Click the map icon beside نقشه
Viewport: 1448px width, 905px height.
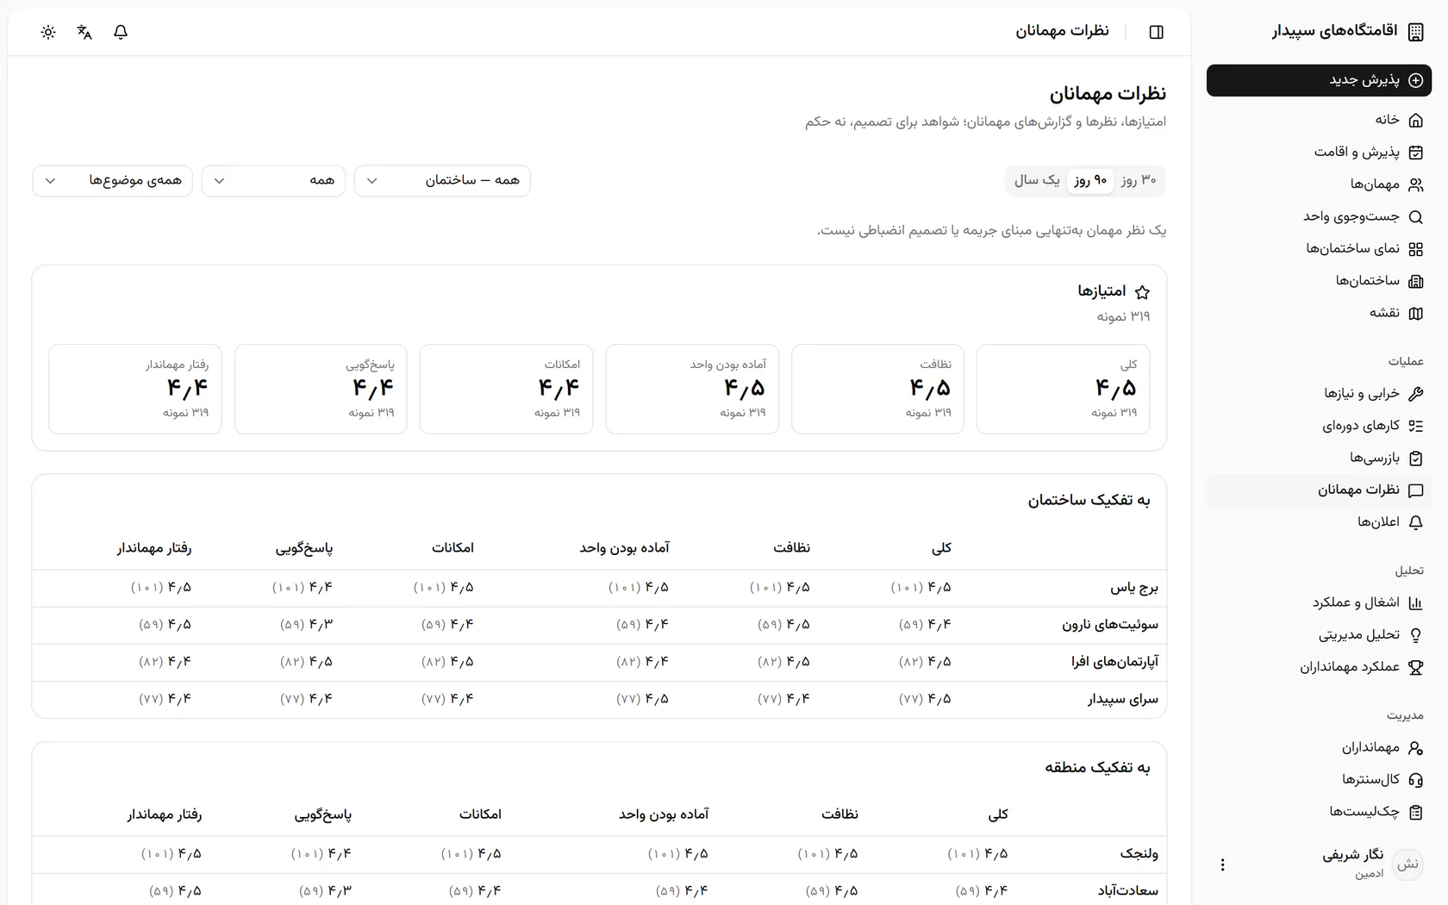coord(1415,313)
